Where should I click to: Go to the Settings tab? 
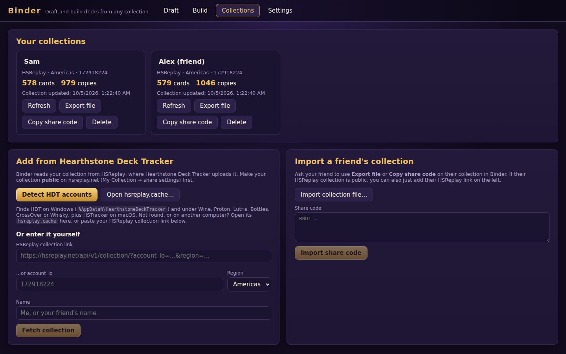tap(280, 11)
